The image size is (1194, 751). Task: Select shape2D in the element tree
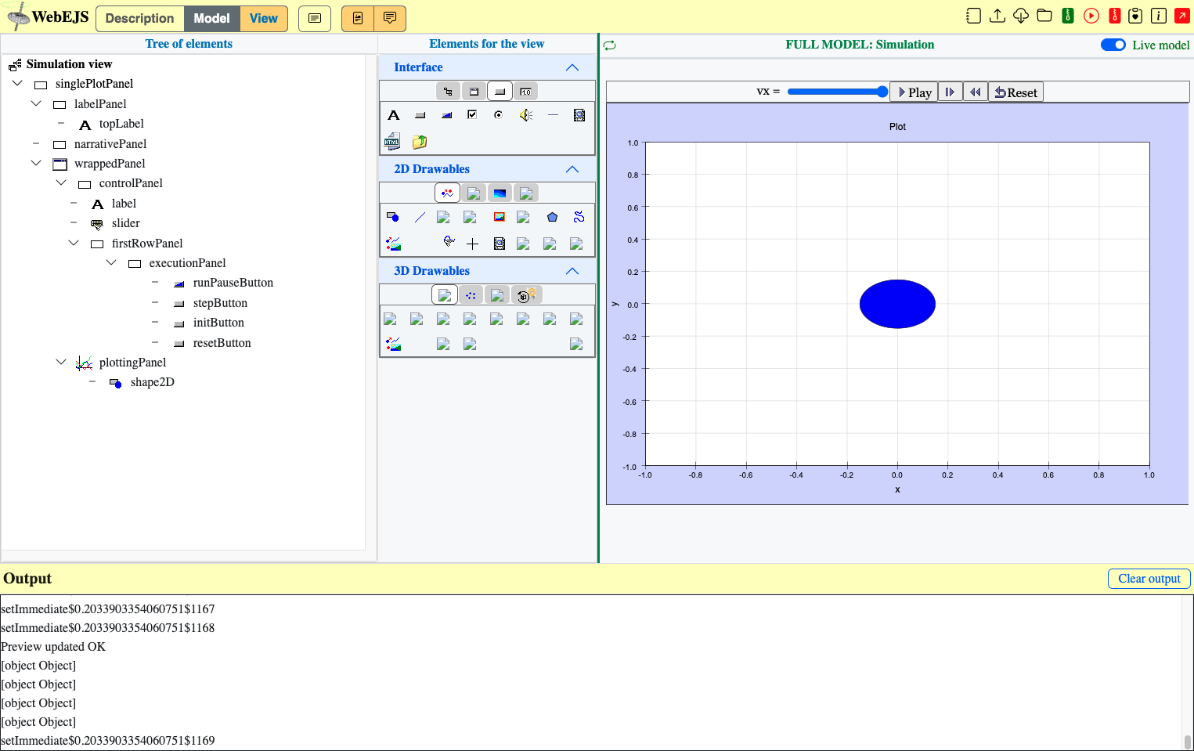(x=153, y=382)
